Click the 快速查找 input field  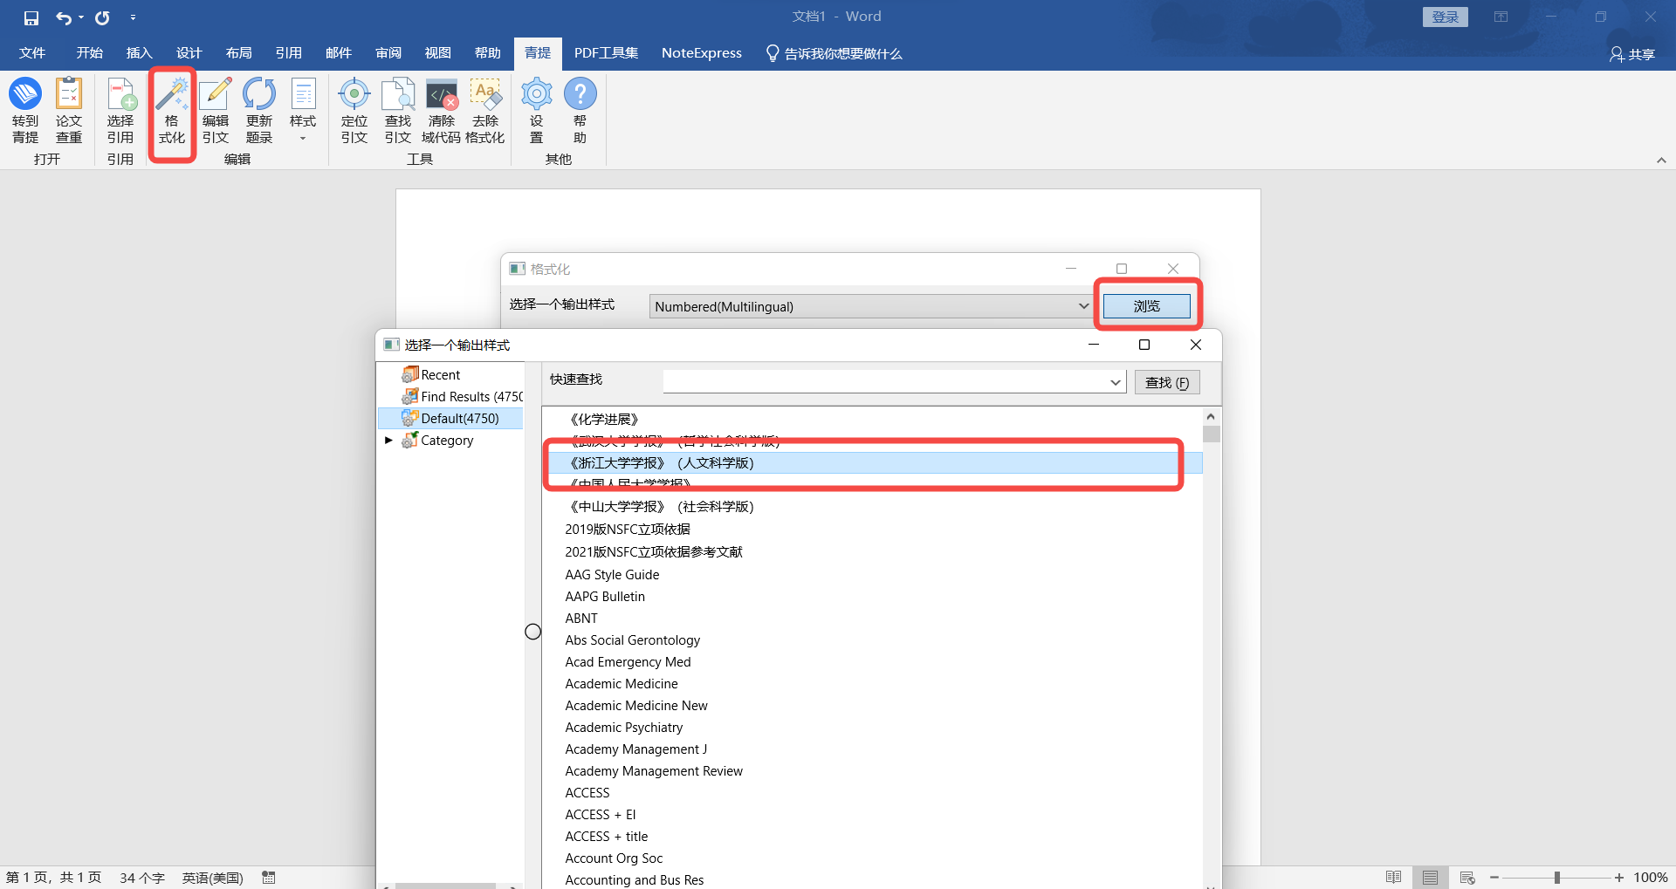click(x=885, y=382)
